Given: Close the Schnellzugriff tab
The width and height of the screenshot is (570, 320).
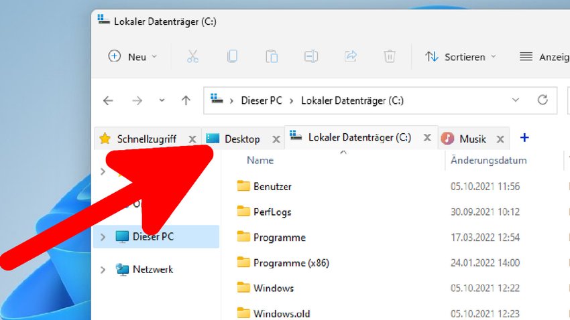Looking at the screenshot, I should click(192, 139).
